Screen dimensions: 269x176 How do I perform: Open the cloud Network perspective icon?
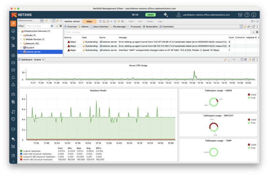13,31
